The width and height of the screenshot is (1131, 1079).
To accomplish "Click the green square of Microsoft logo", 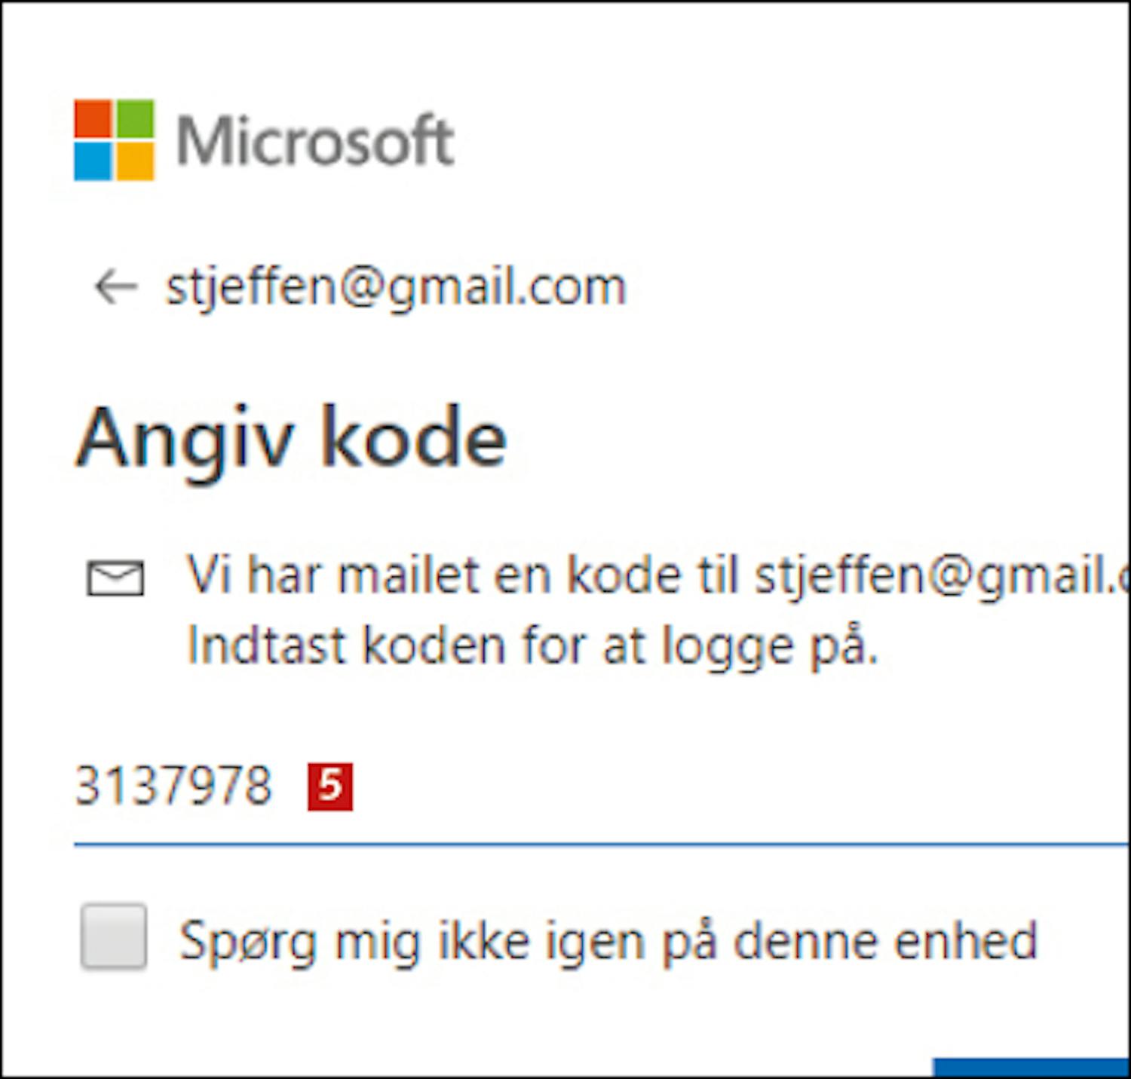I will (x=135, y=118).
